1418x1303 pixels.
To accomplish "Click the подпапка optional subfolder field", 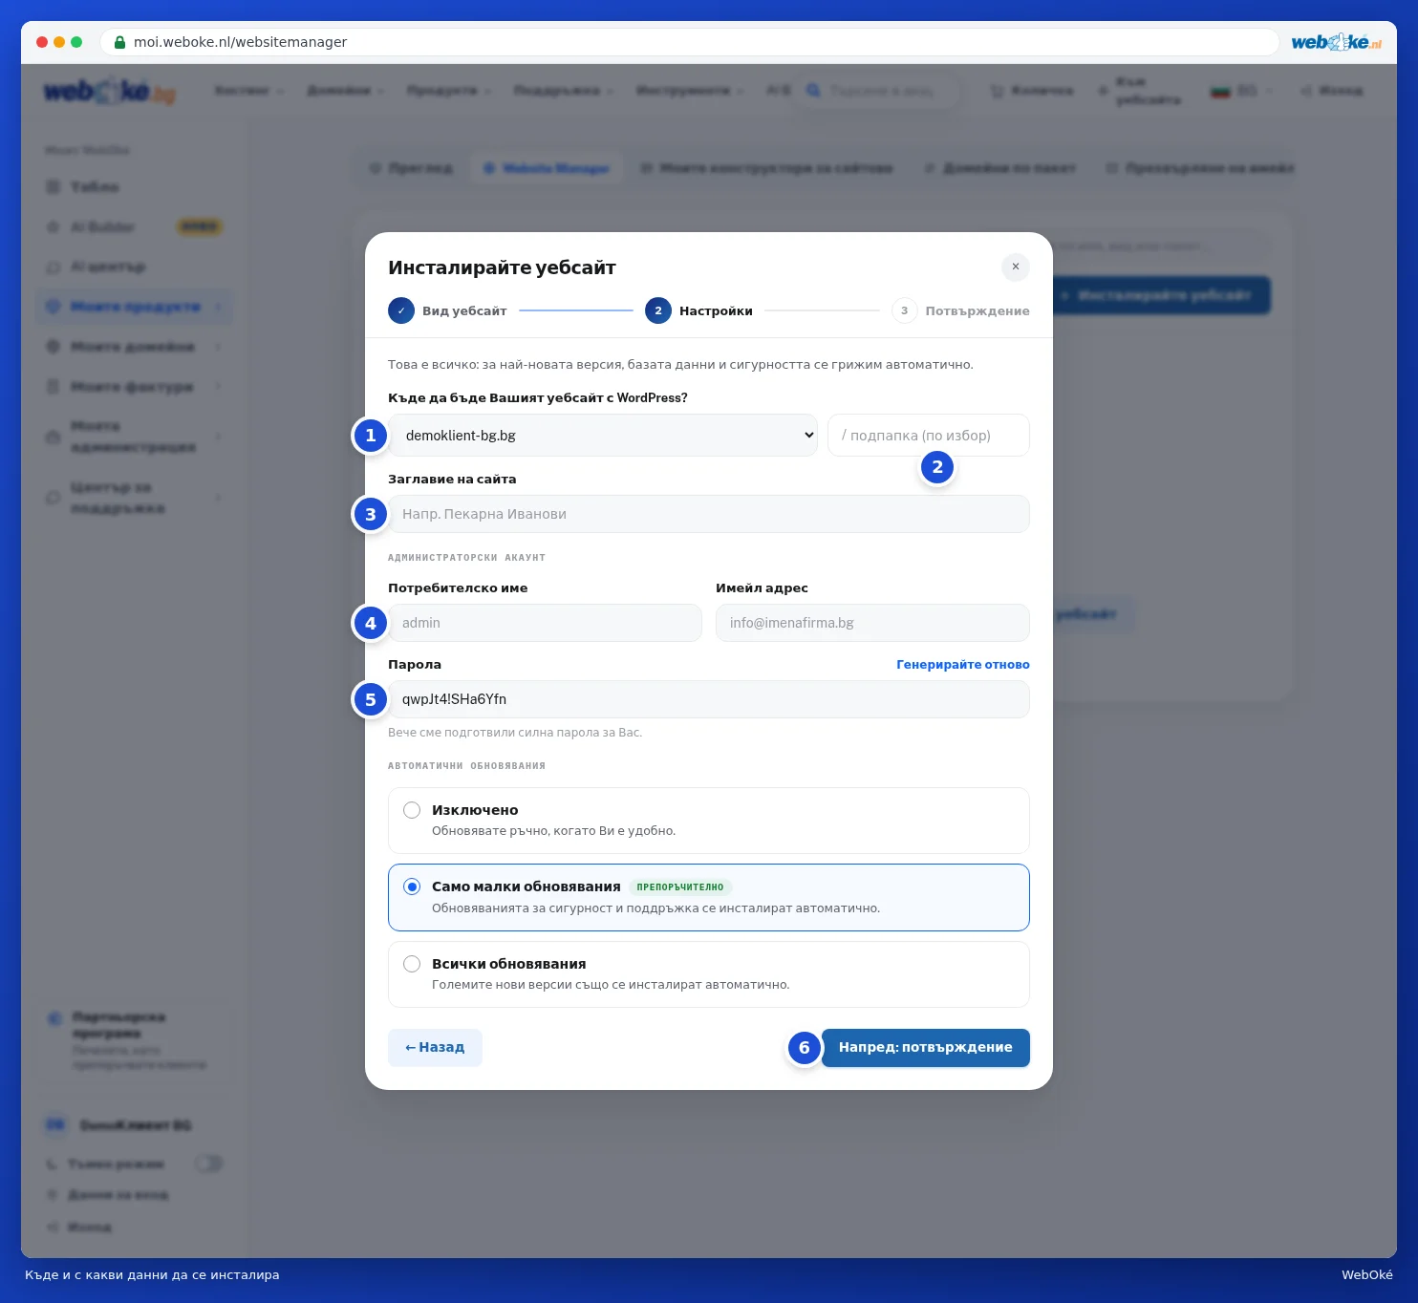I will 929,435.
